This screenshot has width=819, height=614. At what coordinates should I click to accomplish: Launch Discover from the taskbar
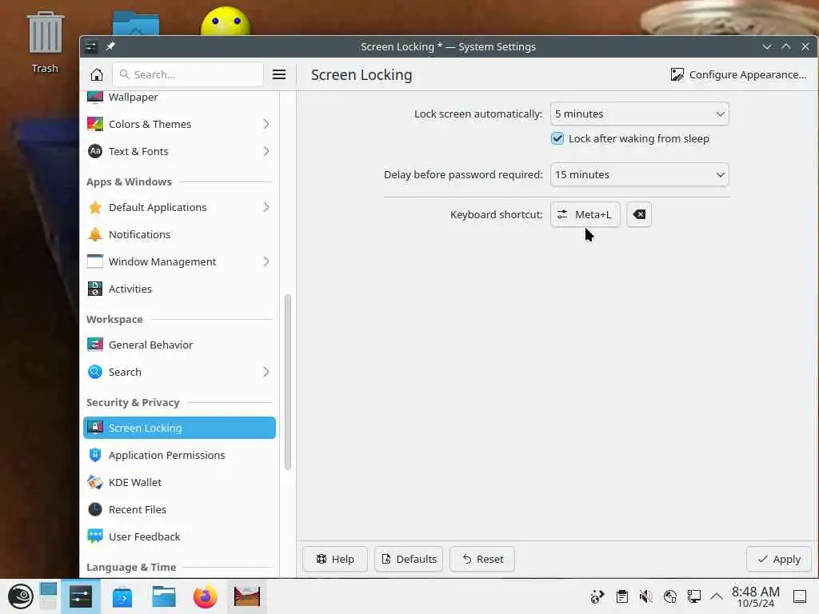(122, 596)
